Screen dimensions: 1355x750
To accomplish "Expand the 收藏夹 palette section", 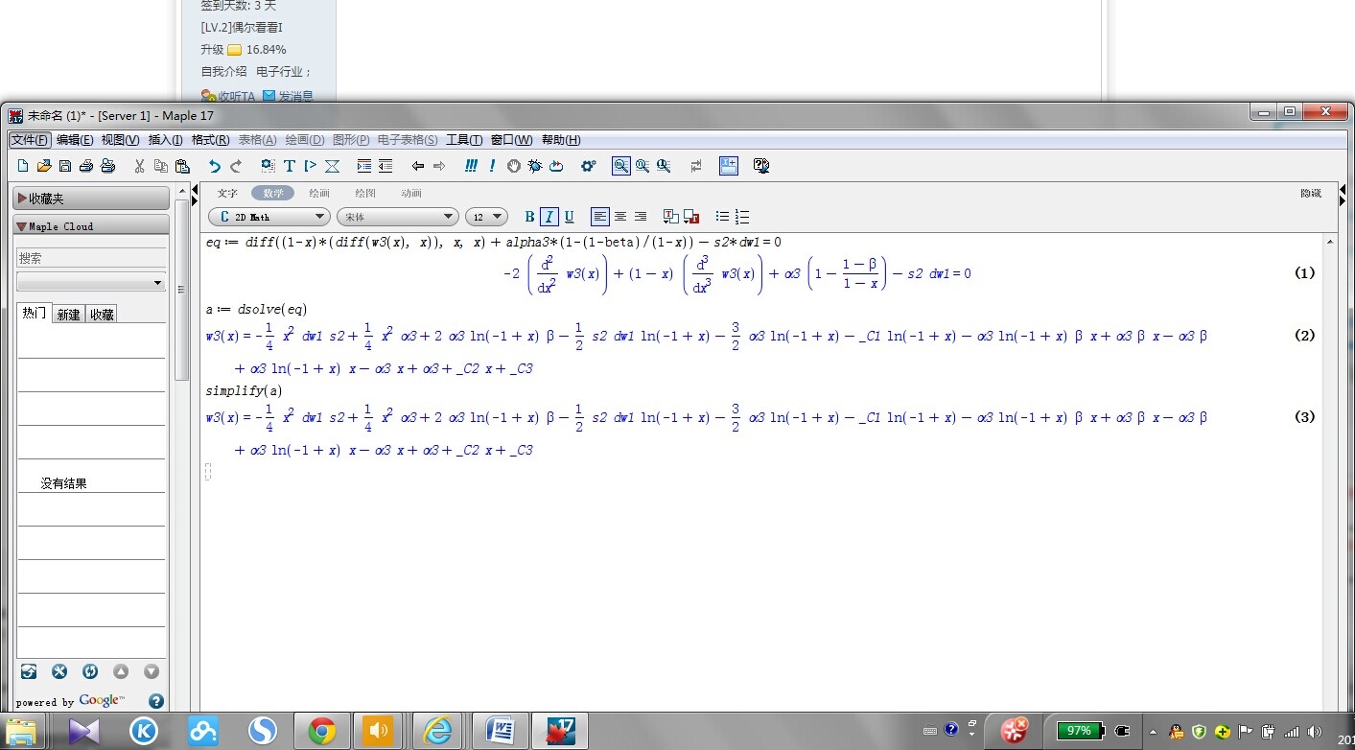I will pyautogui.click(x=91, y=199).
